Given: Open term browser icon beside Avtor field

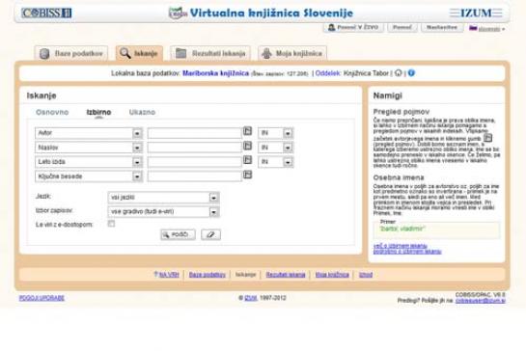Looking at the screenshot, I should coord(247,131).
